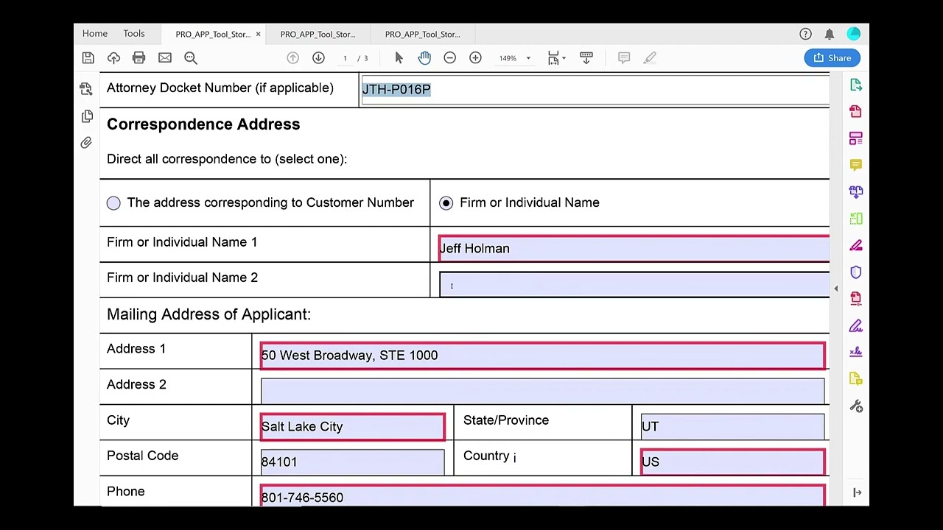This screenshot has height=530, width=943.
Task: Expand the tools pane labels at bottom right
Action: 857,492
